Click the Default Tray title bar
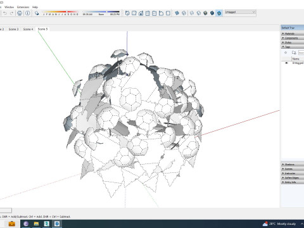The width and height of the screenshot is (304, 228). coord(293,28)
